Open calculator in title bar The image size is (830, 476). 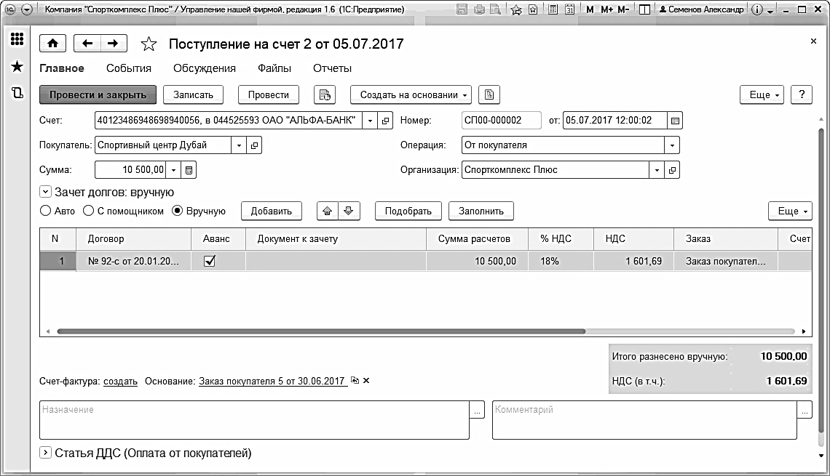pos(553,9)
